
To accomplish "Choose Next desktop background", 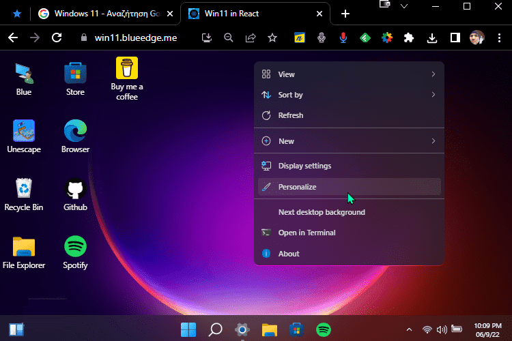I will point(349,212).
